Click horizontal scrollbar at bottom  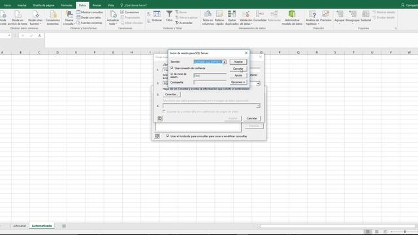(338, 226)
